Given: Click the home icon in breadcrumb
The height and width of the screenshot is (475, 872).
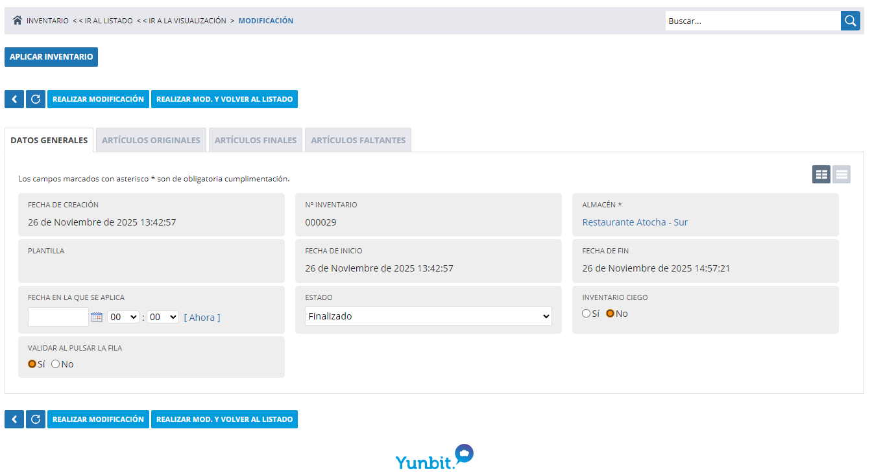Looking at the screenshot, I should pos(18,21).
